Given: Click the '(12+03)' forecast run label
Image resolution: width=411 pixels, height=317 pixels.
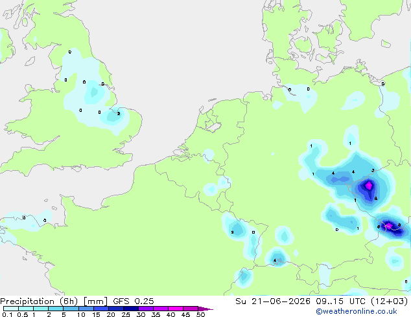Looking at the screenshot, I should [x=389, y=301].
